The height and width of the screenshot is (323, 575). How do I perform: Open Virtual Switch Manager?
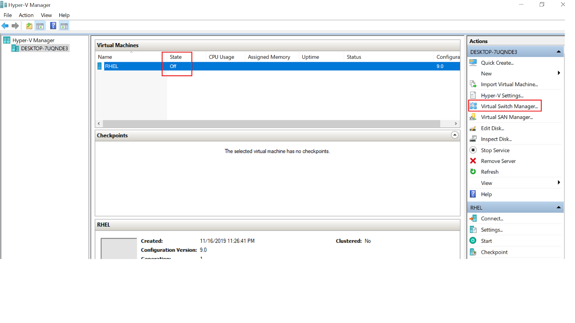pyautogui.click(x=509, y=106)
